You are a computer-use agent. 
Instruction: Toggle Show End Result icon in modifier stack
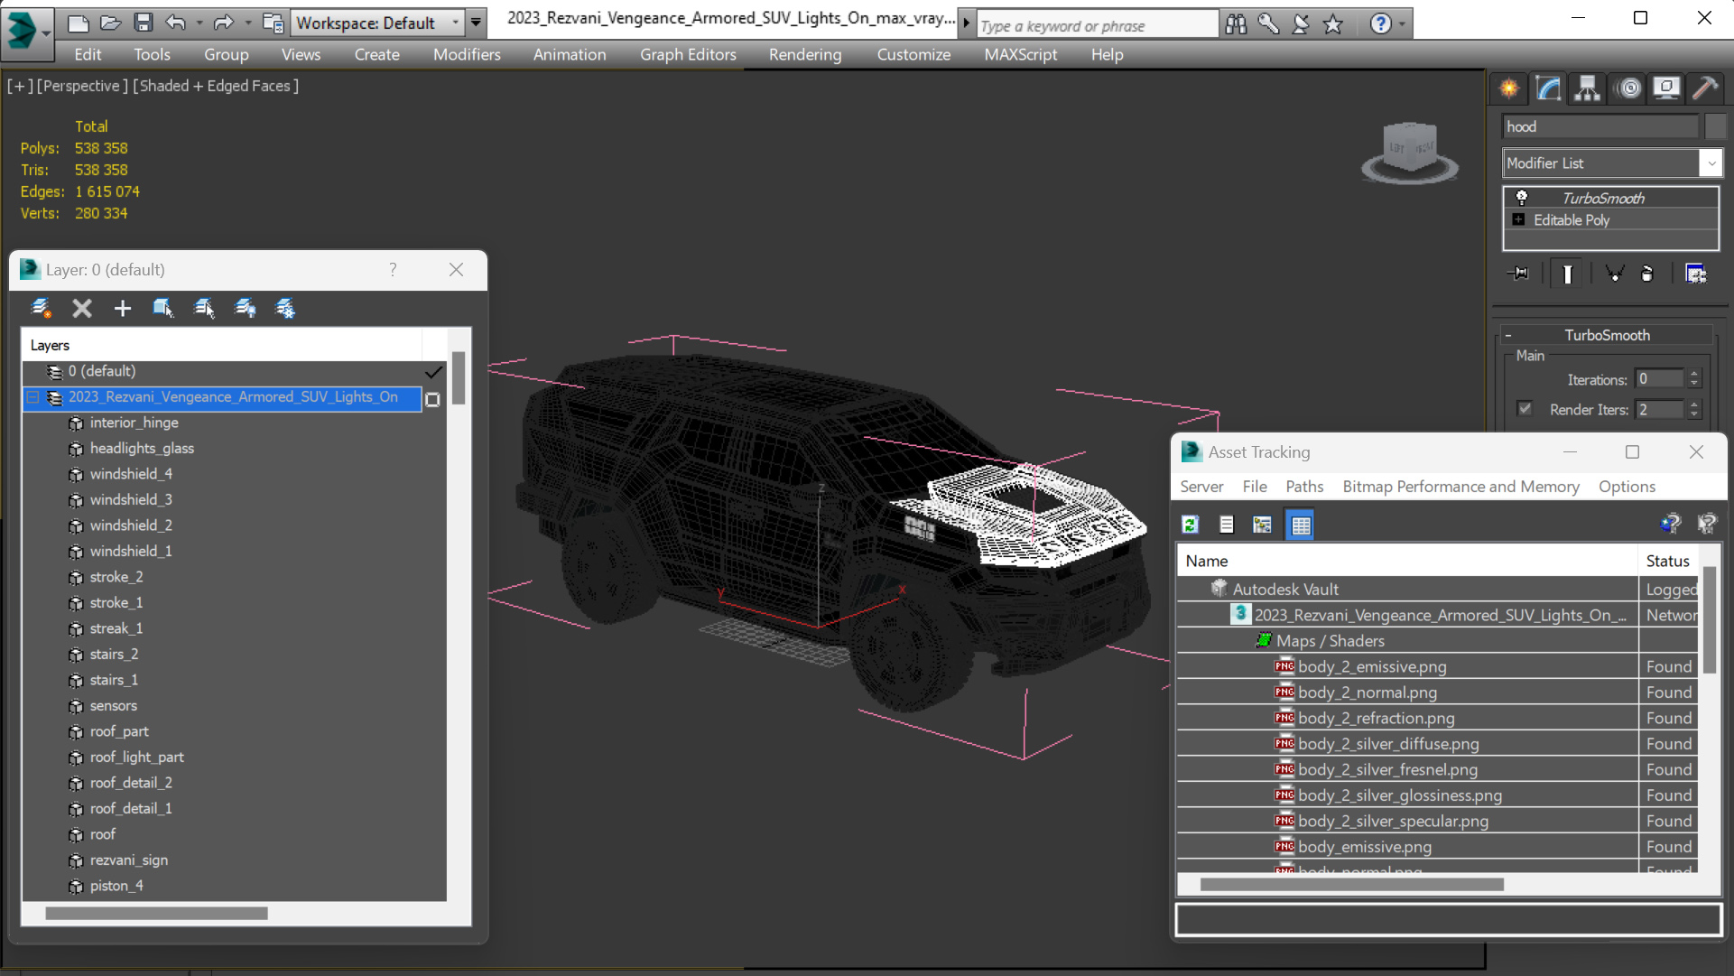1568,274
